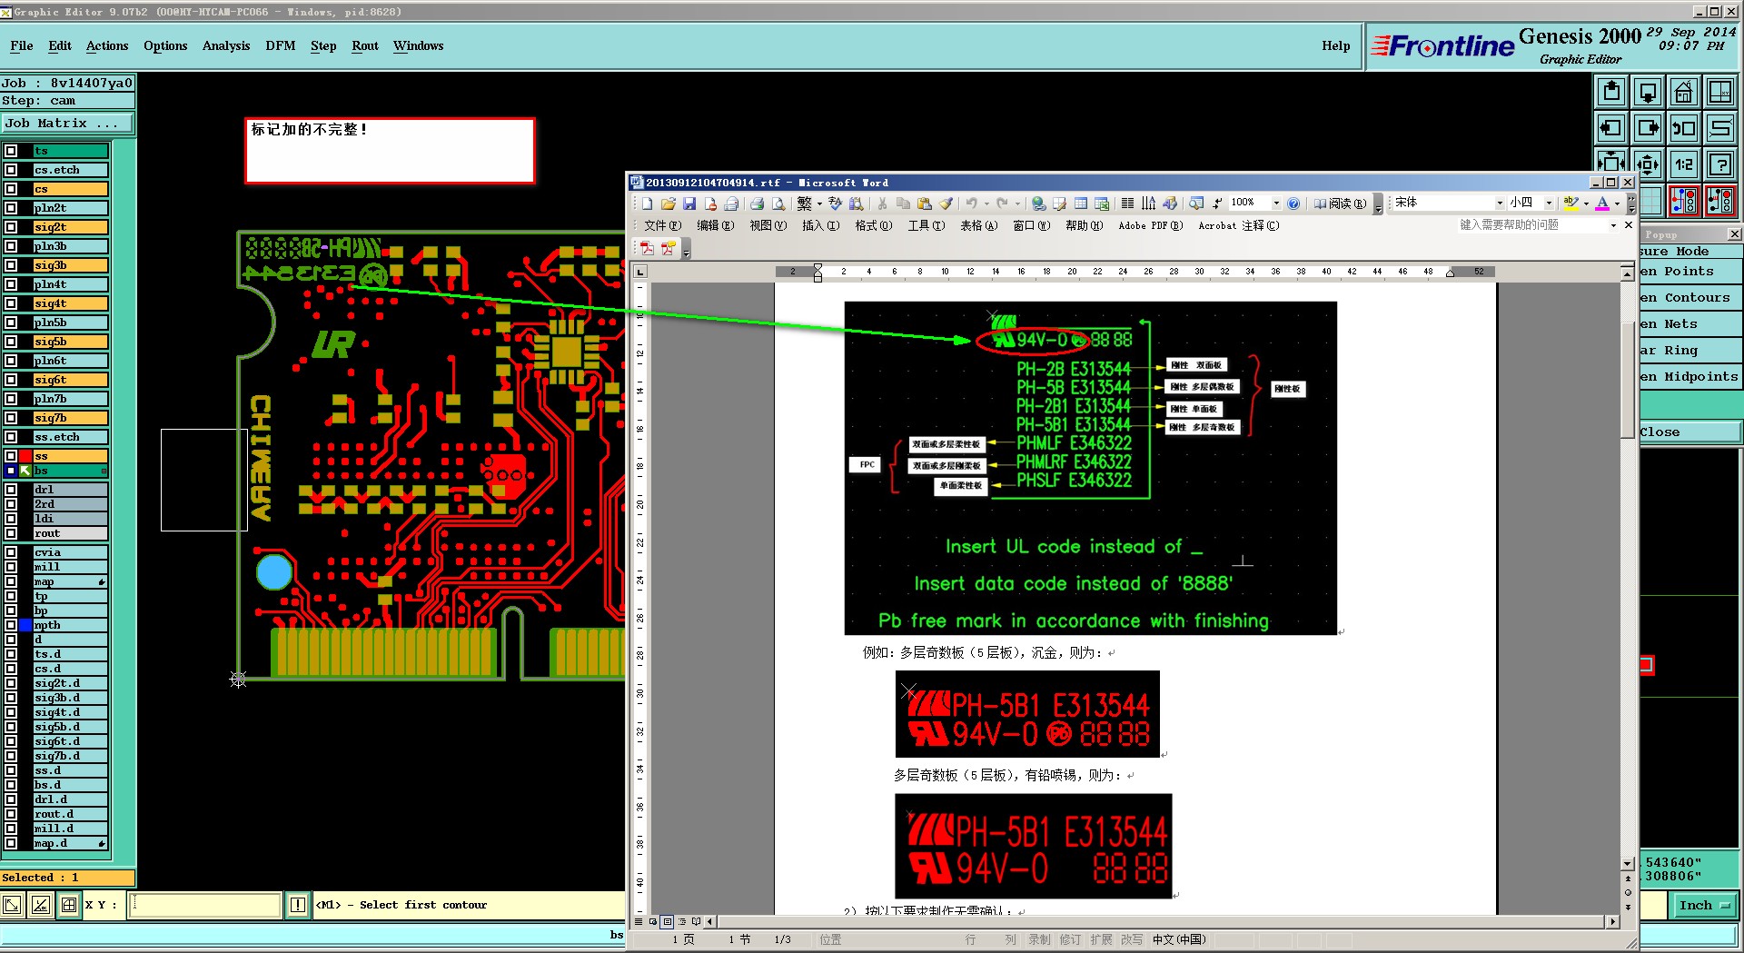Click the question mark help window icon
1744x953 pixels.
(1720, 164)
